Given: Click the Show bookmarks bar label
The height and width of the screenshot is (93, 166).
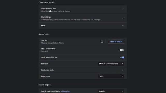Looking at the screenshot, I should [x=49, y=57].
